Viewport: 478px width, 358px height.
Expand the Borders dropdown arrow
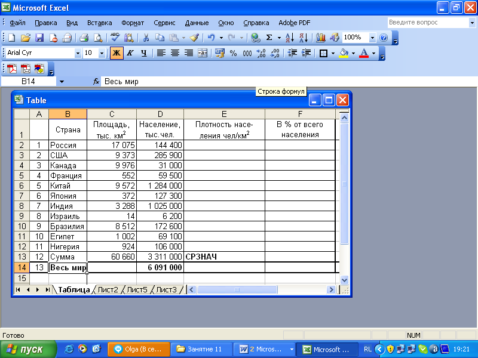333,53
